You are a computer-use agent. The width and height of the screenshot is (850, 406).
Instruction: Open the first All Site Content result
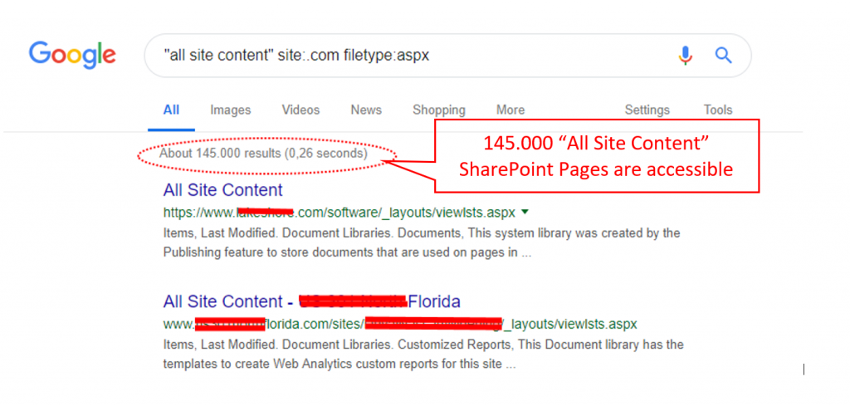click(x=222, y=190)
